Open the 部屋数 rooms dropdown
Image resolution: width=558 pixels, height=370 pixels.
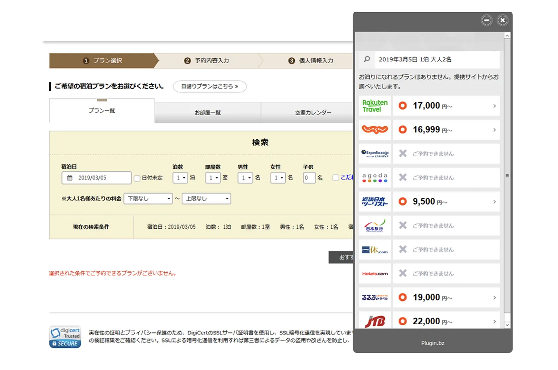[x=213, y=178]
